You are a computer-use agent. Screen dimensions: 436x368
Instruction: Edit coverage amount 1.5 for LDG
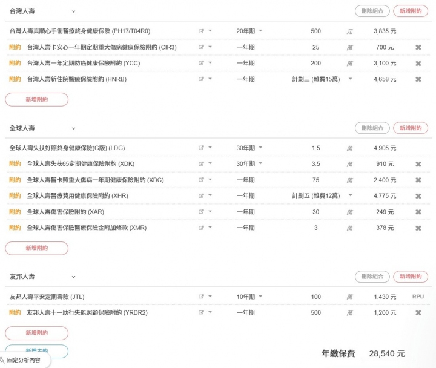coord(315,148)
